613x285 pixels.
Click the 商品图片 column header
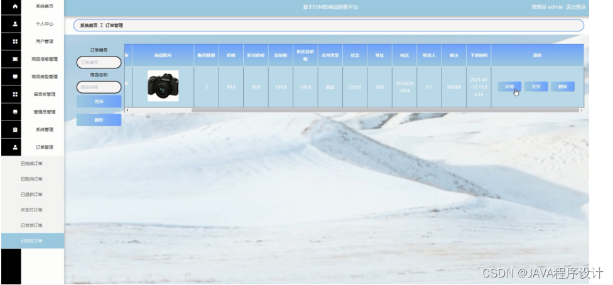coord(163,55)
